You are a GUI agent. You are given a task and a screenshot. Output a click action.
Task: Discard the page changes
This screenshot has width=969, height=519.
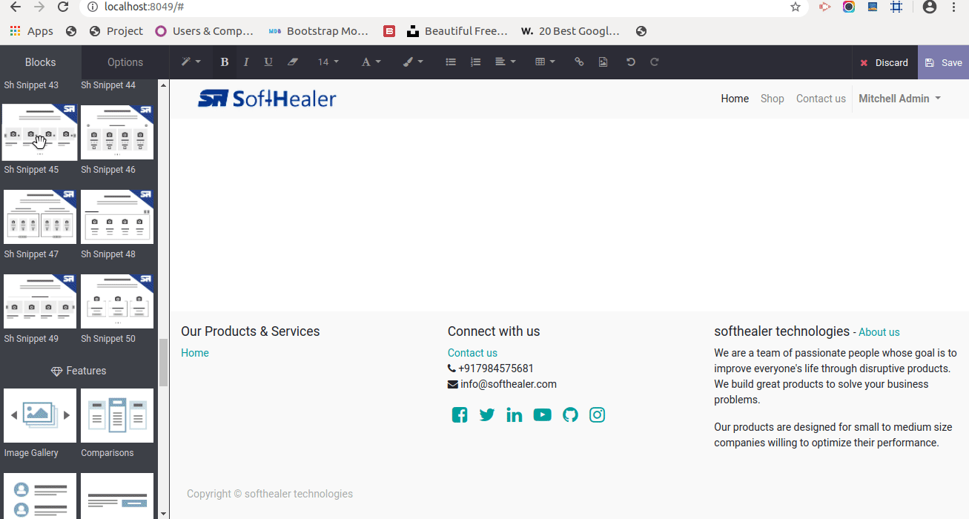[x=884, y=62]
